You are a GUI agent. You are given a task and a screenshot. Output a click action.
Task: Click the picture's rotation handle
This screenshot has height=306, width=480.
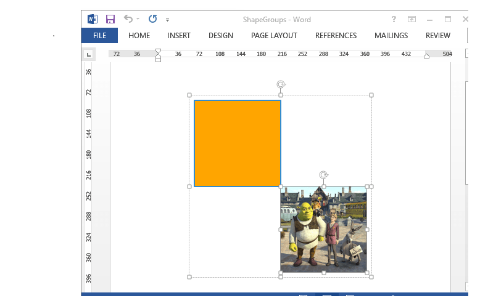[323, 175]
